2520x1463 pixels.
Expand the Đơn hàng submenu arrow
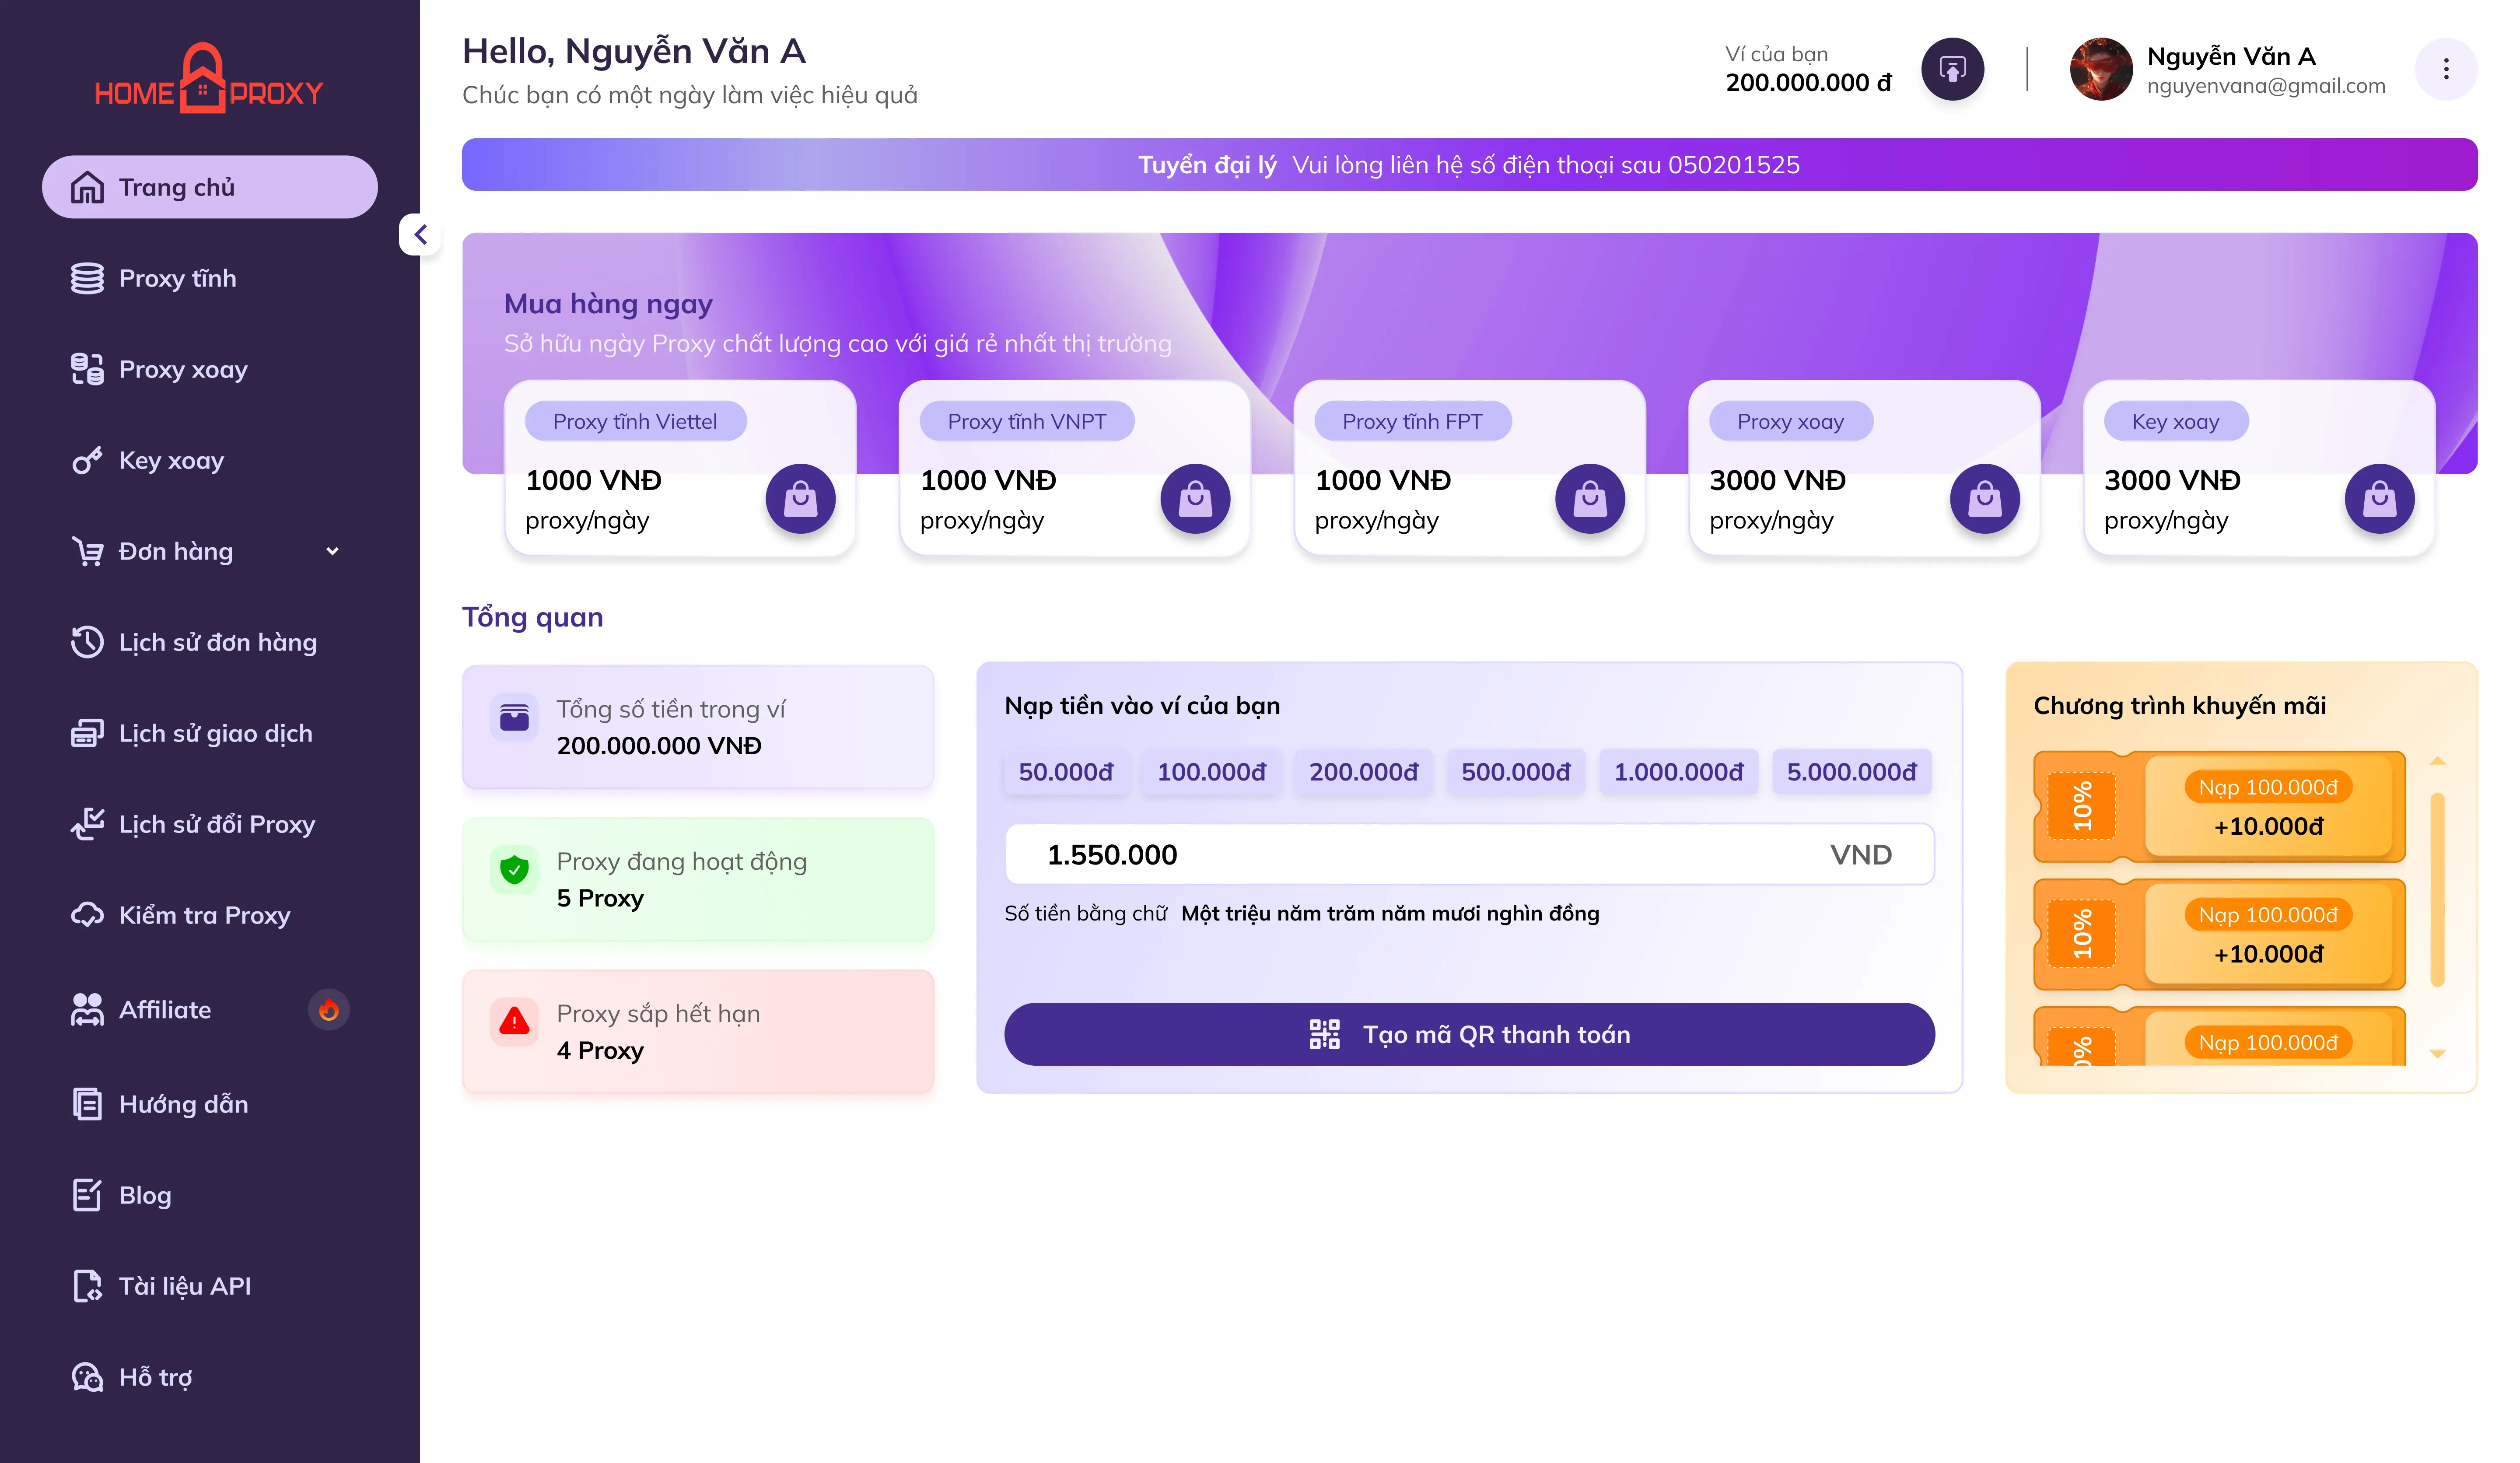[x=332, y=551]
